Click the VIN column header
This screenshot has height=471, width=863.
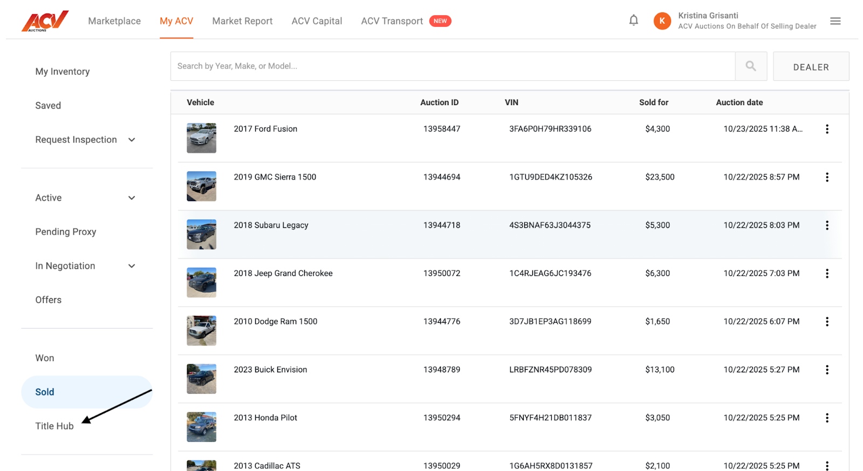tap(511, 102)
